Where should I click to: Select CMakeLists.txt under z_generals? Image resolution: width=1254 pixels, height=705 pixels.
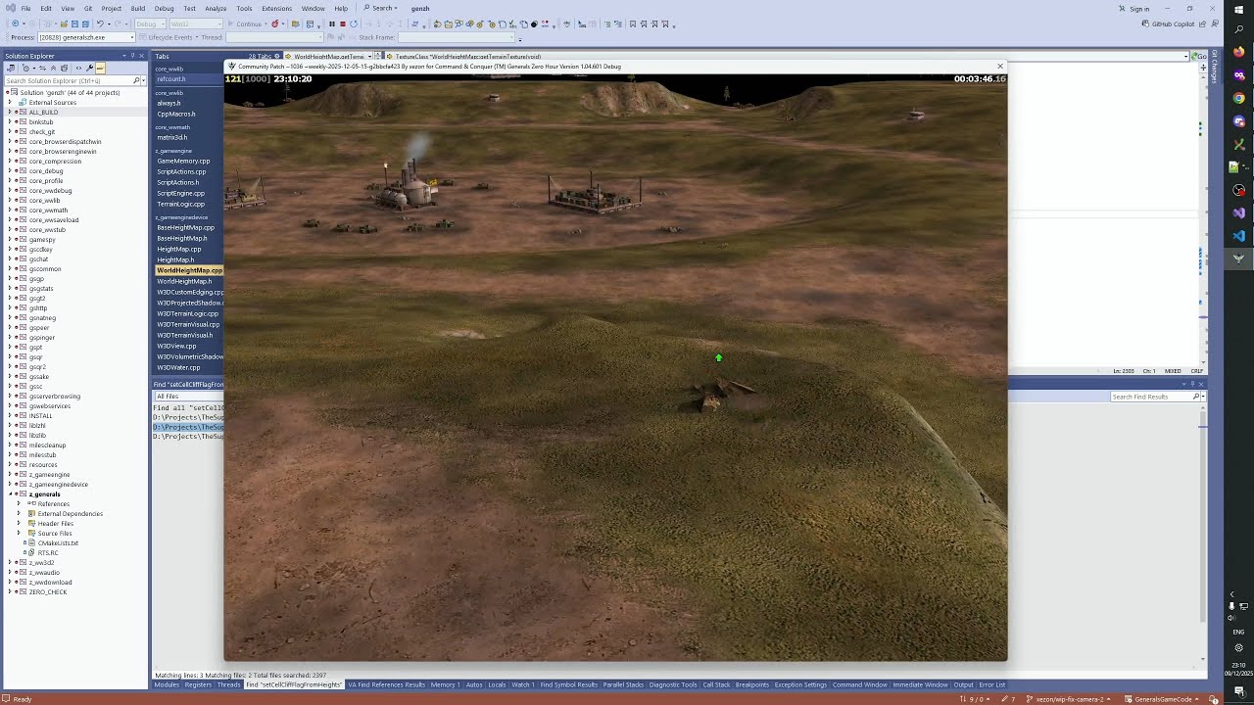point(58,542)
